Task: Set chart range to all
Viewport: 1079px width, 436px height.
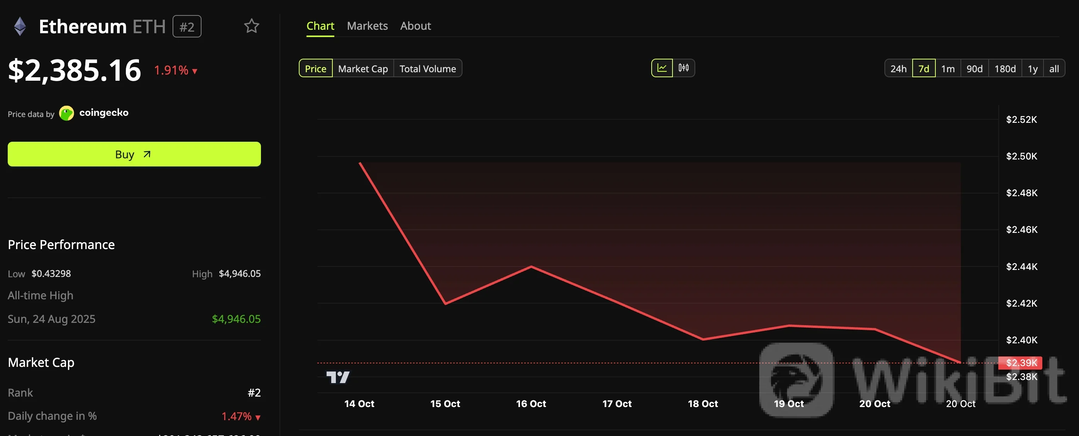Action: 1054,68
